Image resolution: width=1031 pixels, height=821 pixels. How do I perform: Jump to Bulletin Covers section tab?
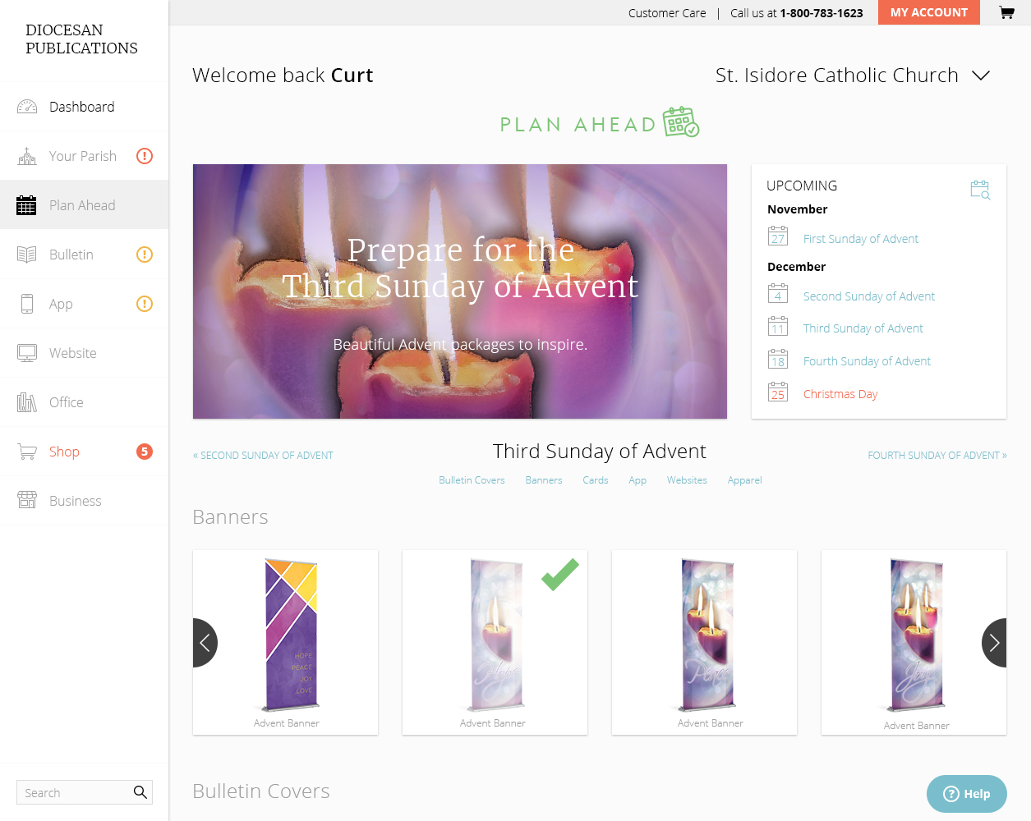point(472,480)
